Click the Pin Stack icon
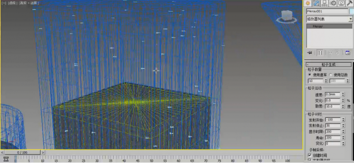 [x=310, y=53]
